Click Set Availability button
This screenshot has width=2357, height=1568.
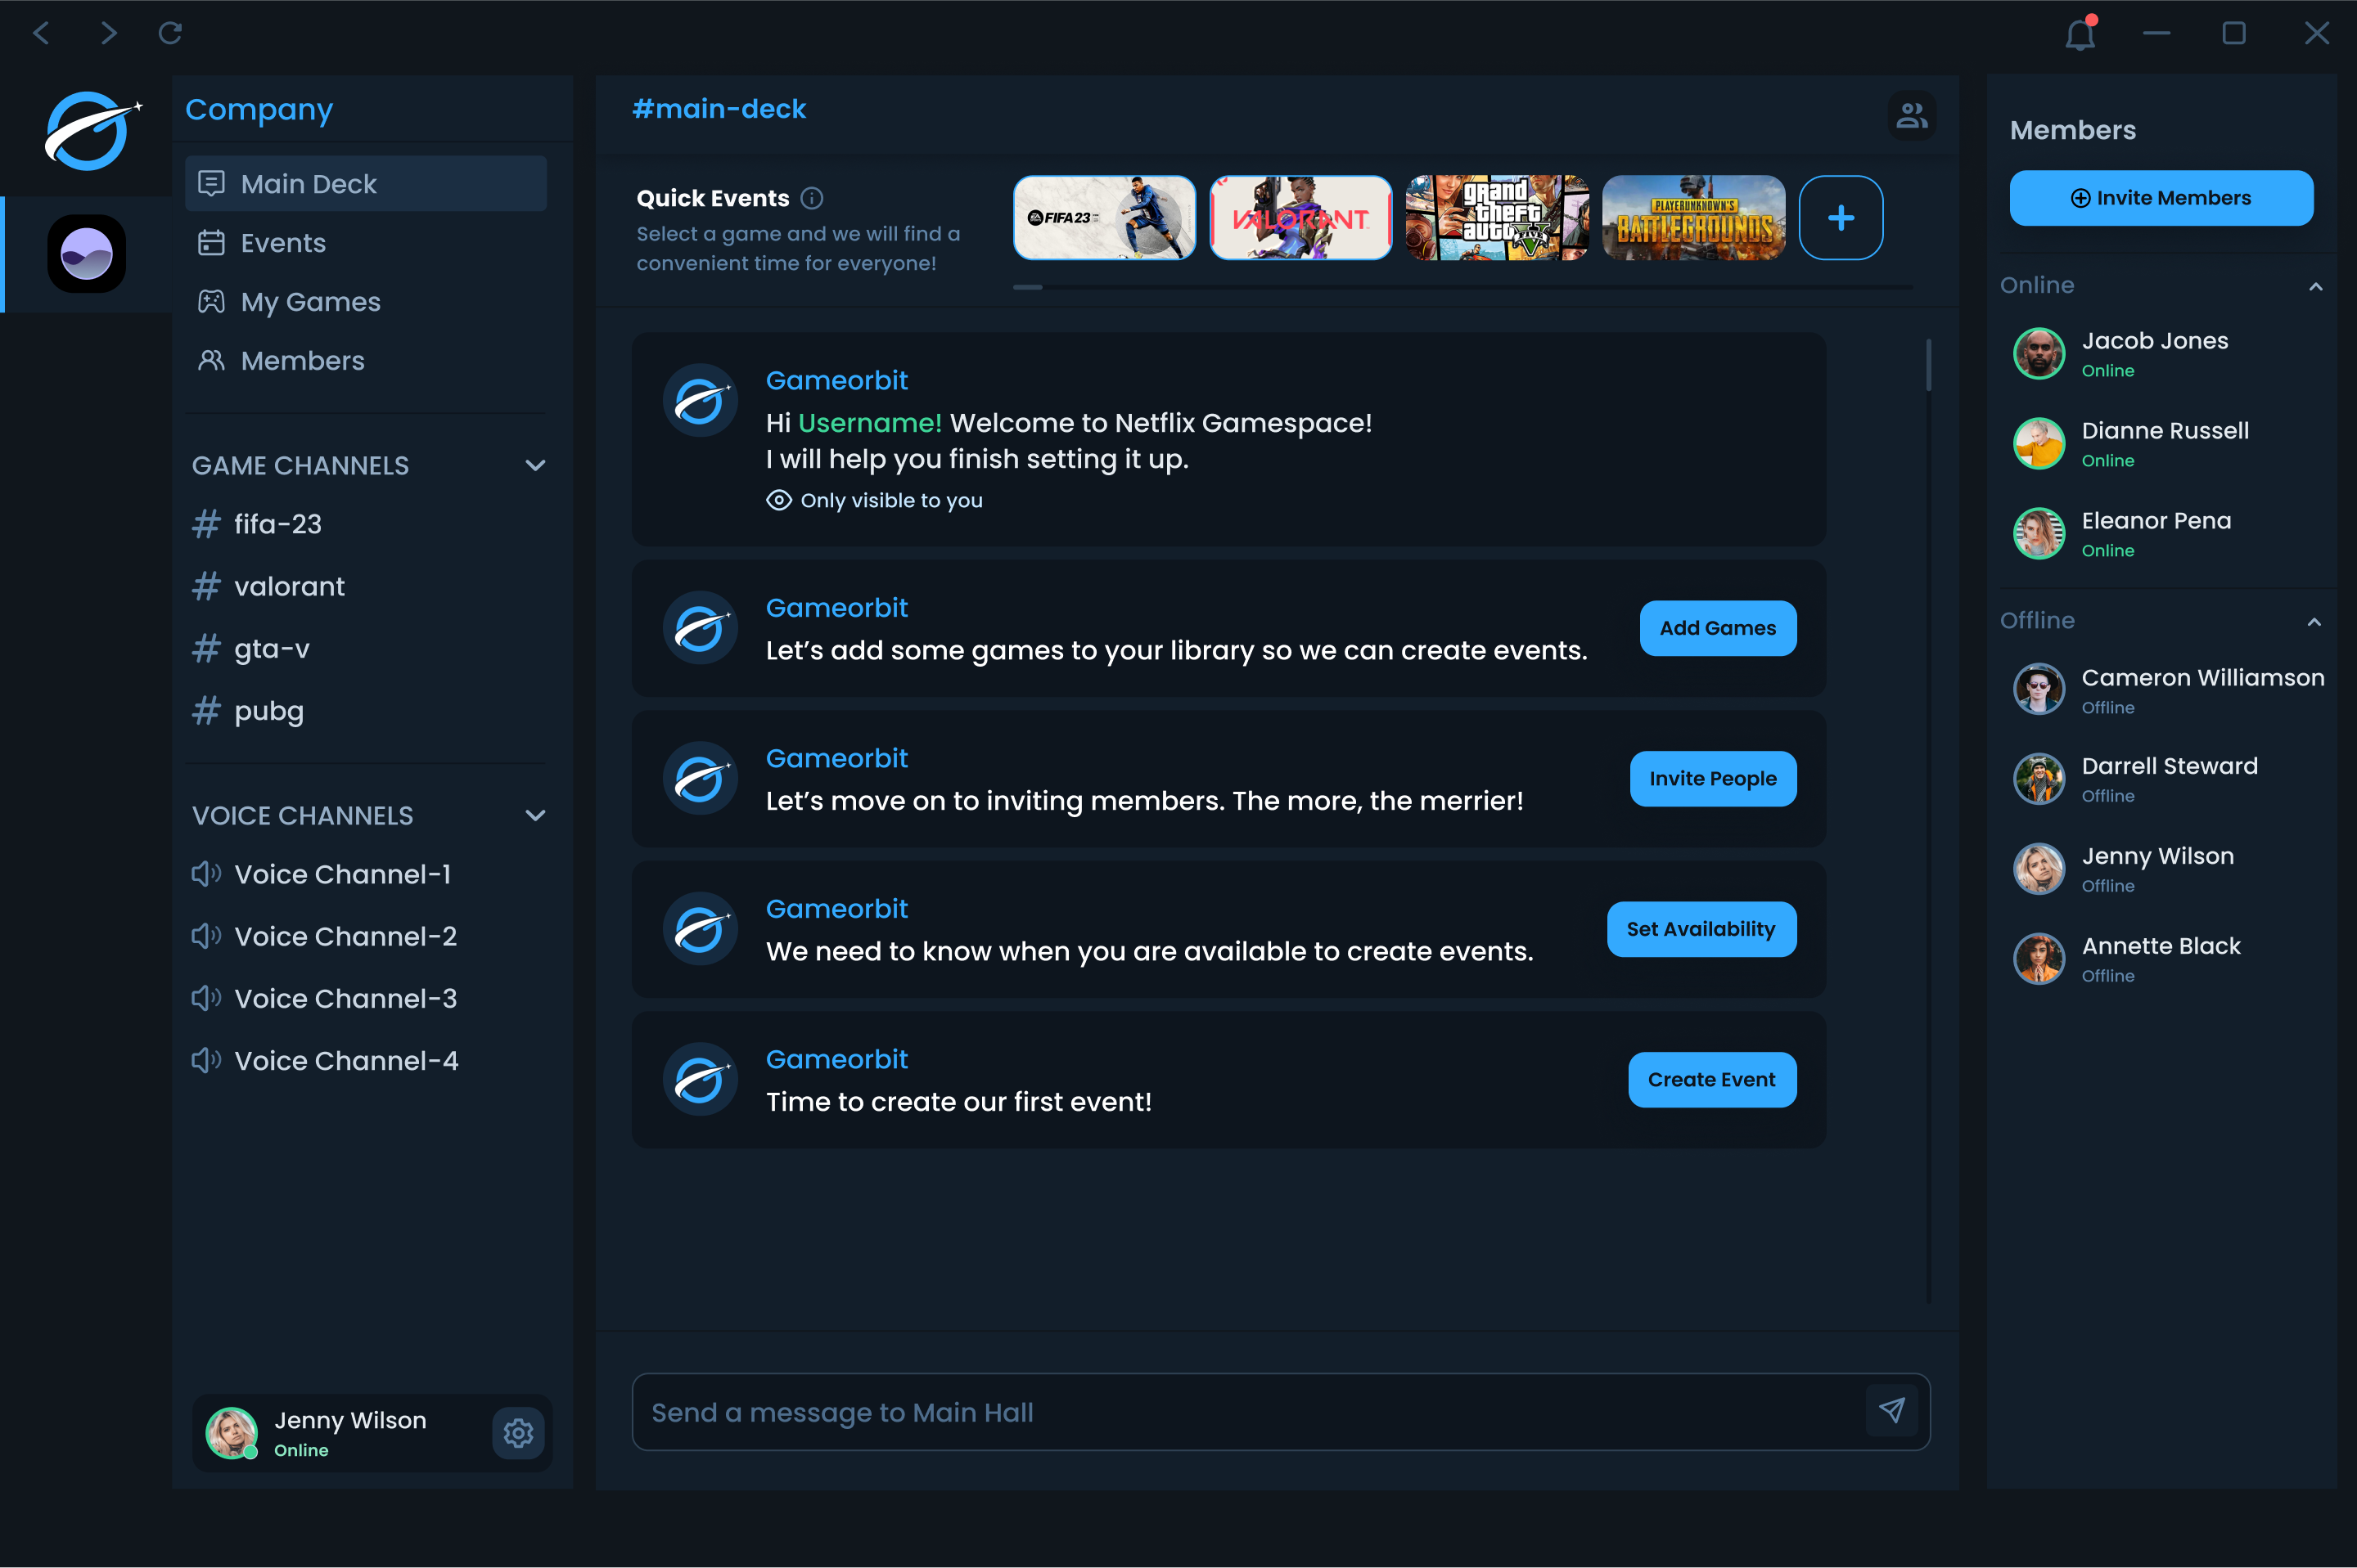click(x=1701, y=929)
